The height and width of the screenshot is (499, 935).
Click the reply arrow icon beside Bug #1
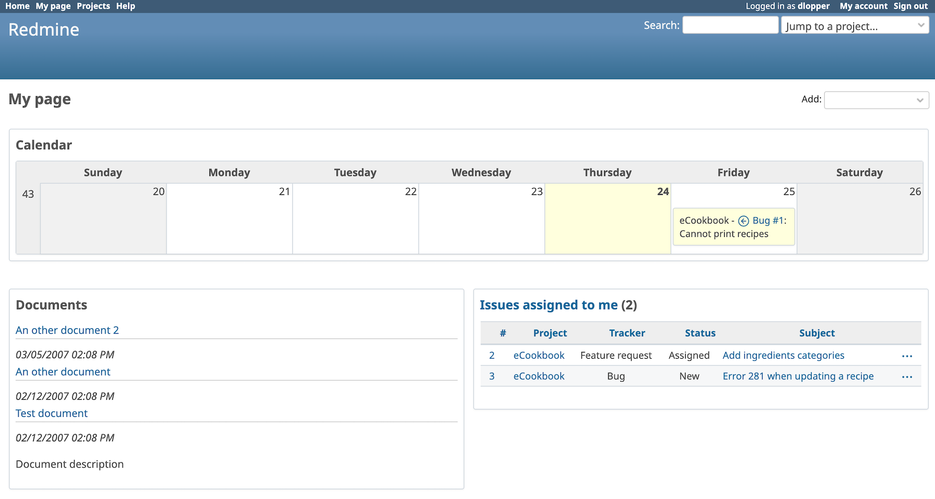[x=743, y=220]
